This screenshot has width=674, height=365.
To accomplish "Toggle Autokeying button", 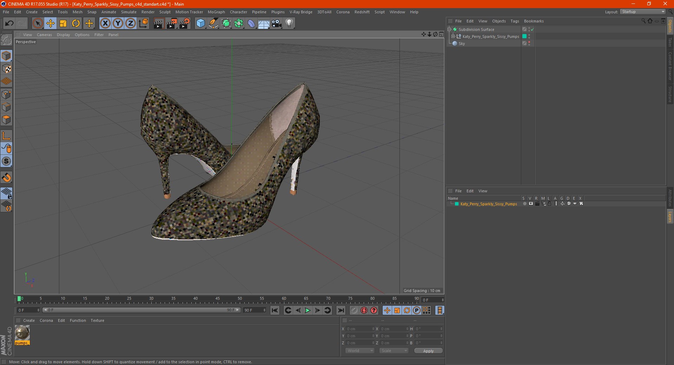I will tap(364, 310).
